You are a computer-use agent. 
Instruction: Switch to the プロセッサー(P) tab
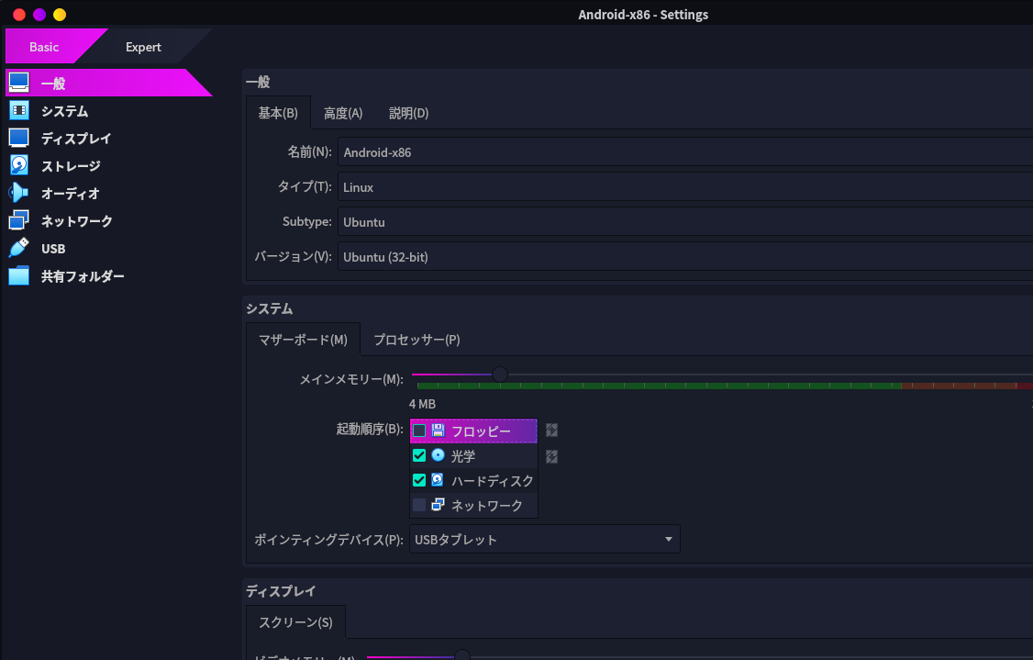pos(417,340)
